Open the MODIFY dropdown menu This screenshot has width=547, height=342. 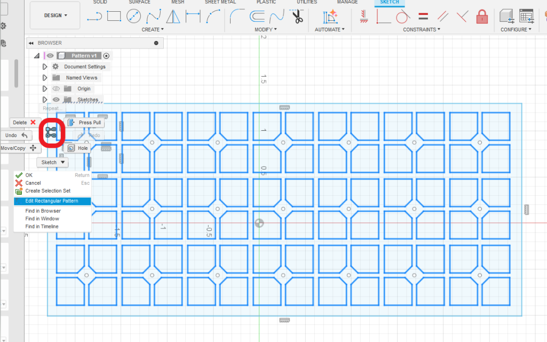[265, 30]
